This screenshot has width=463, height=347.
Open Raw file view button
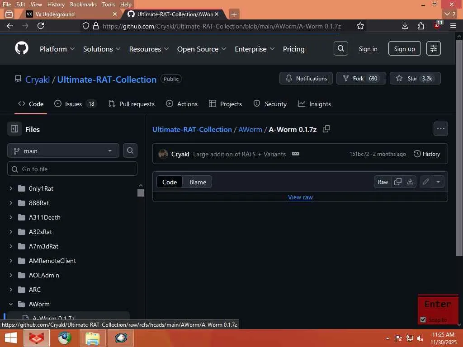[383, 182]
